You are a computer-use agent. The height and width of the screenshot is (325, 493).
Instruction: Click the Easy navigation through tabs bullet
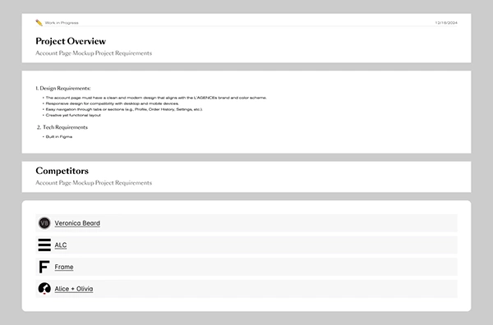click(124, 109)
